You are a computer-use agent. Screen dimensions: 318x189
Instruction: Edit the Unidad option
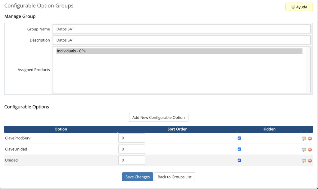click(304, 161)
